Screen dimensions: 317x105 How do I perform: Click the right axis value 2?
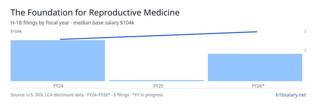(305, 50)
